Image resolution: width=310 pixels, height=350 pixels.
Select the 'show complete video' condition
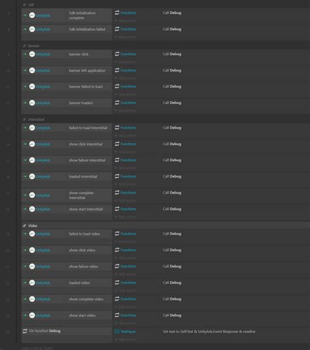point(86,299)
